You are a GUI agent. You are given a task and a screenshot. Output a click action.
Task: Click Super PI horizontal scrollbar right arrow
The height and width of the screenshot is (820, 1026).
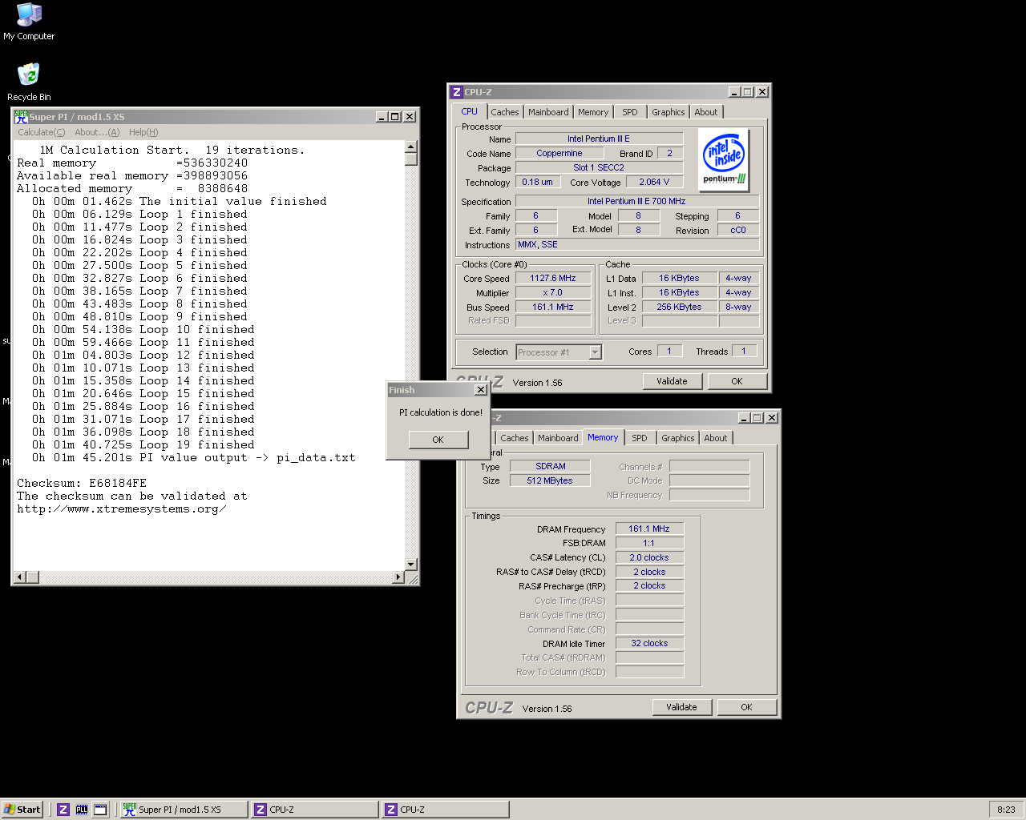398,577
